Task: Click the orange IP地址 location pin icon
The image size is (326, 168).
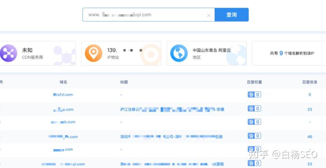Action: [x=94, y=53]
